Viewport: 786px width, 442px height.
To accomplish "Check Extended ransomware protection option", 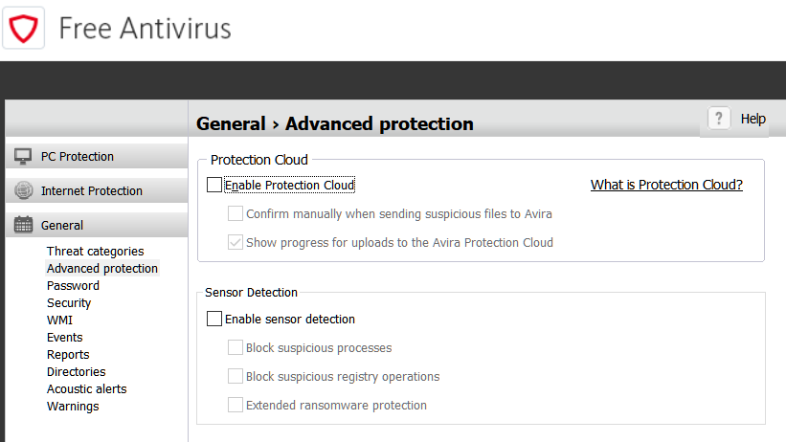I will coord(236,405).
